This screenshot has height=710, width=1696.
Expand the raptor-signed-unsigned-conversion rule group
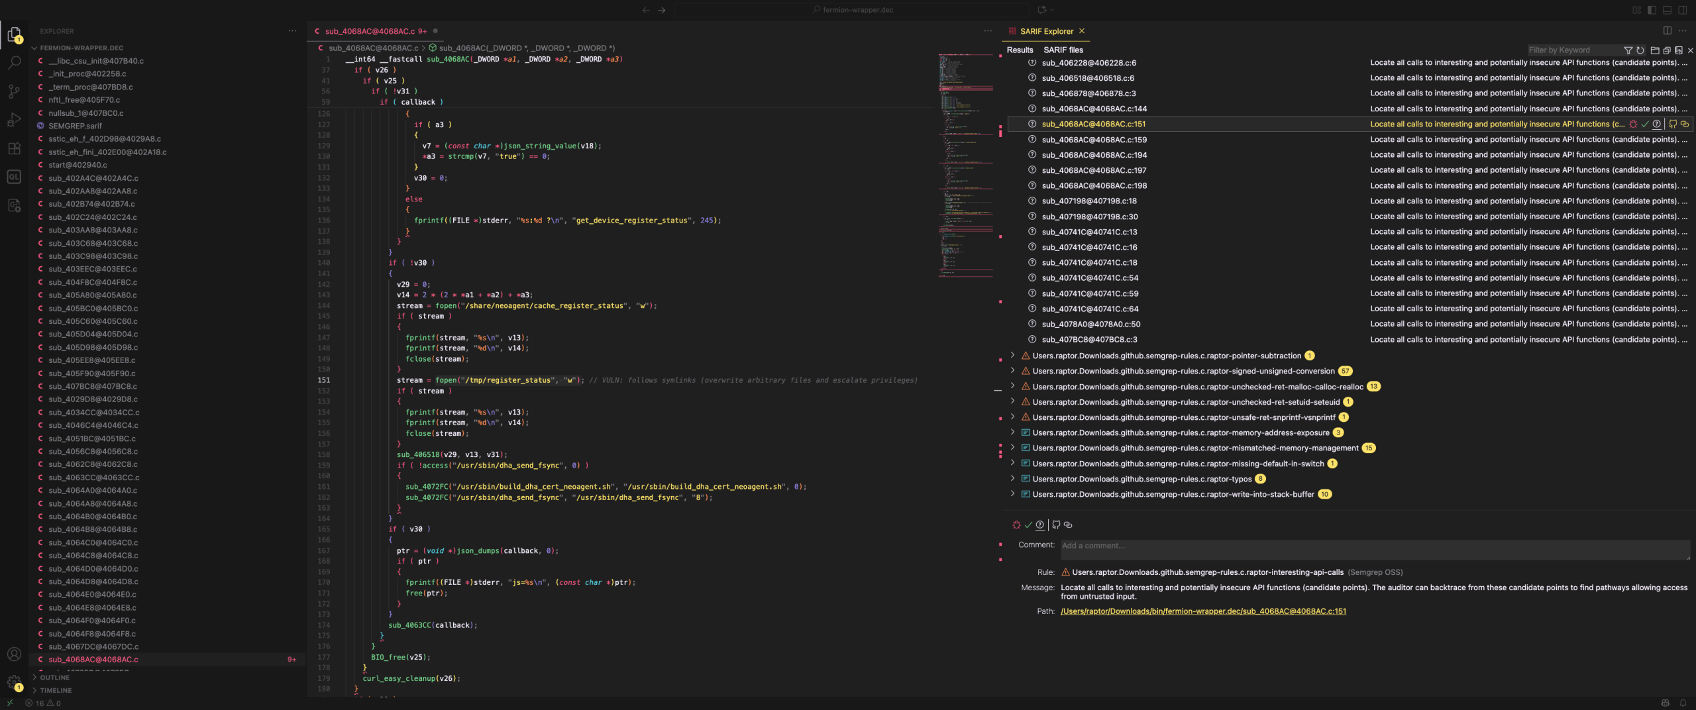click(x=1012, y=371)
